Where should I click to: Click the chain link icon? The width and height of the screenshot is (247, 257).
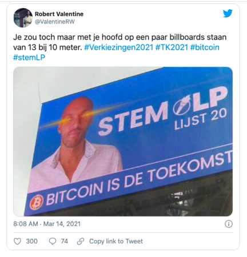(81, 242)
